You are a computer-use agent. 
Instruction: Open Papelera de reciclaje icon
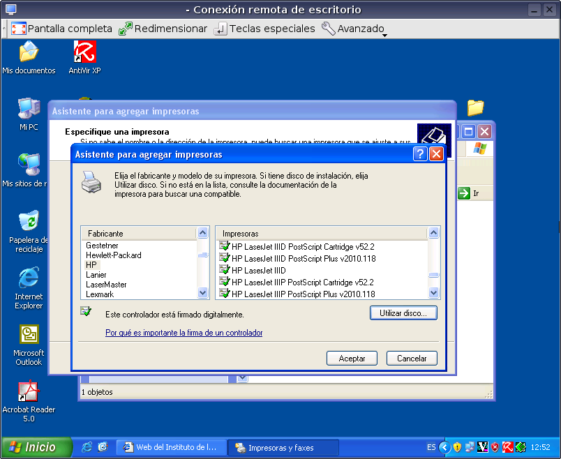click(x=29, y=232)
